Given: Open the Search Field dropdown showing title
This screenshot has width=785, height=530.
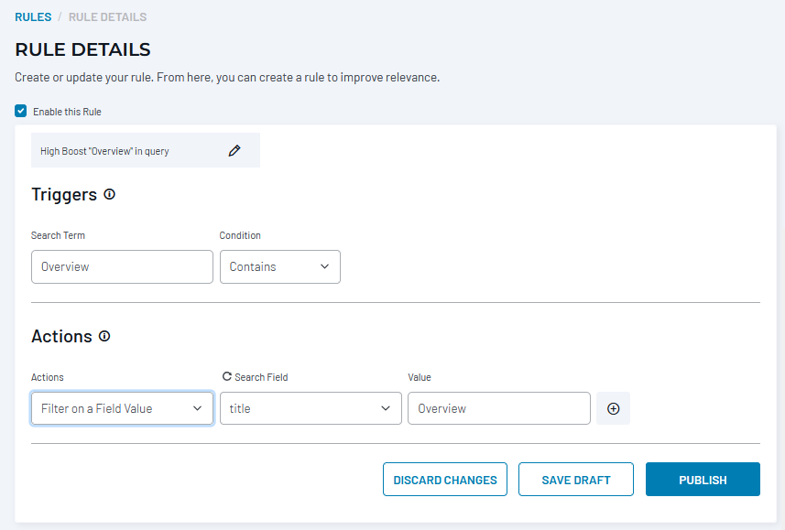Looking at the screenshot, I should pos(311,408).
